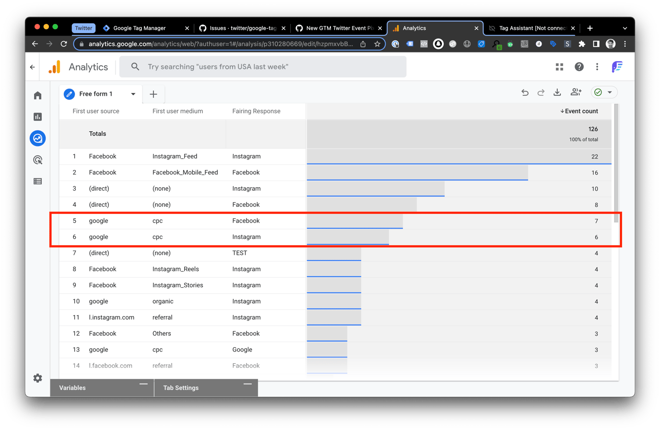Click the table vertical scrollbar
The height and width of the screenshot is (430, 660).
(616, 163)
